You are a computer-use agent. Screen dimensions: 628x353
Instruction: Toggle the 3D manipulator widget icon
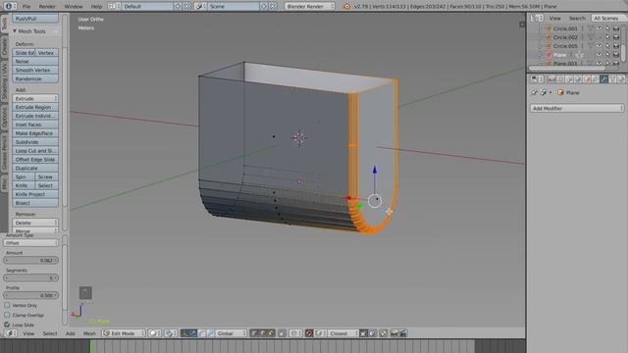click(184, 333)
